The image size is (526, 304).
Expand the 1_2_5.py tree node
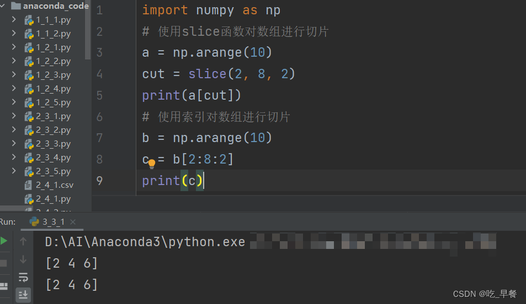pyautogui.click(x=14, y=102)
